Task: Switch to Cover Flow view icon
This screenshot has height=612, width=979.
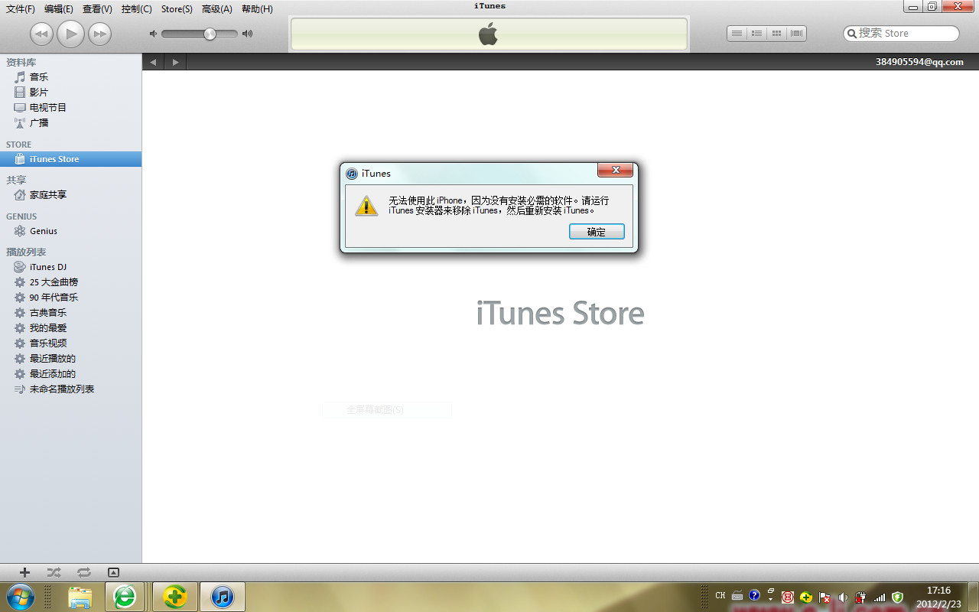Action: click(796, 34)
